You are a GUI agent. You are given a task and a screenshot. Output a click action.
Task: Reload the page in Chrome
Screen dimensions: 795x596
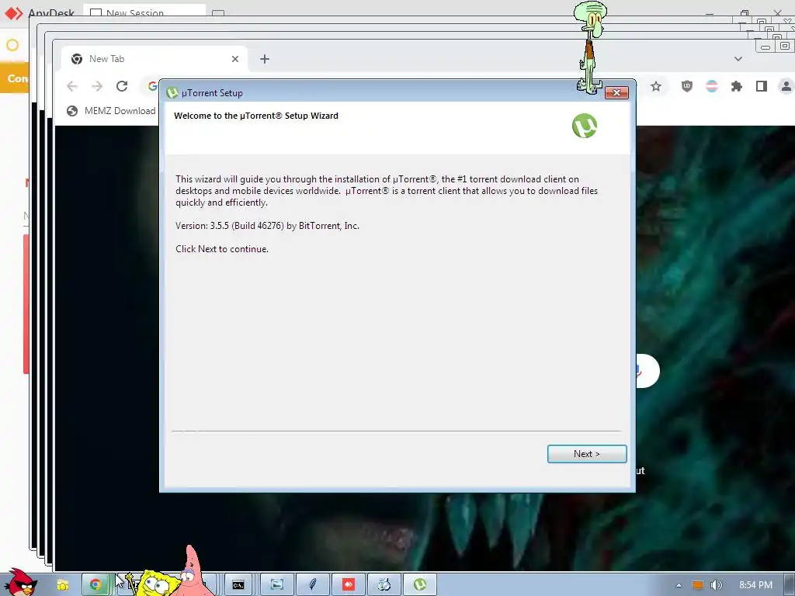(x=122, y=86)
